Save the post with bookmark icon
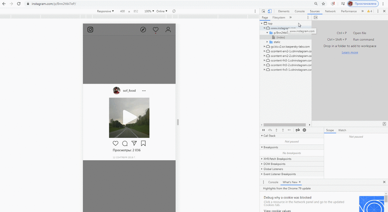Screen dimensions: 388x212 coord(143,143)
